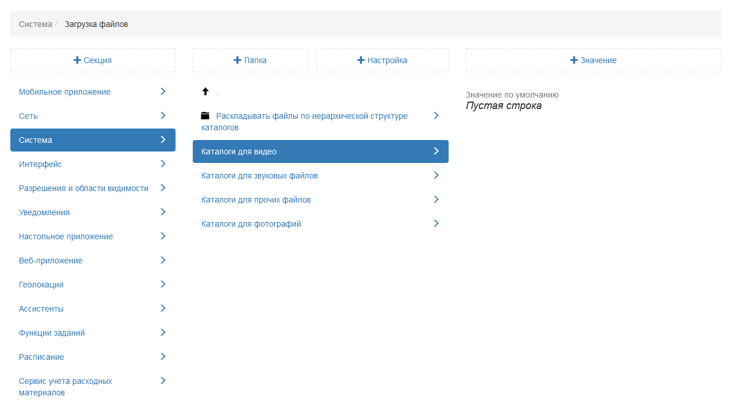Viewport: 732px width, 412px height.
Task: Select the Каталоги для видео item
Action: coord(239,151)
